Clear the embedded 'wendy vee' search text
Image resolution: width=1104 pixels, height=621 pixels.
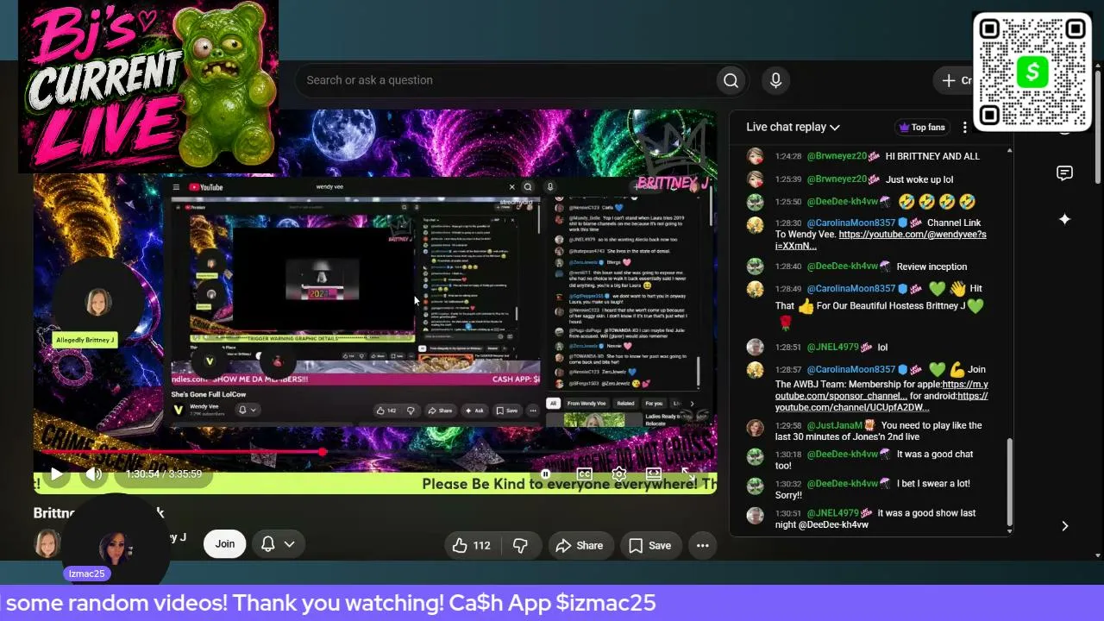pyautogui.click(x=511, y=186)
